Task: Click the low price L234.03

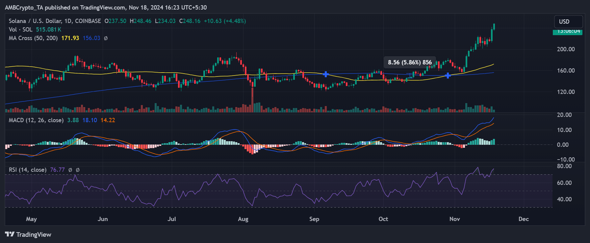Action: click(166, 21)
